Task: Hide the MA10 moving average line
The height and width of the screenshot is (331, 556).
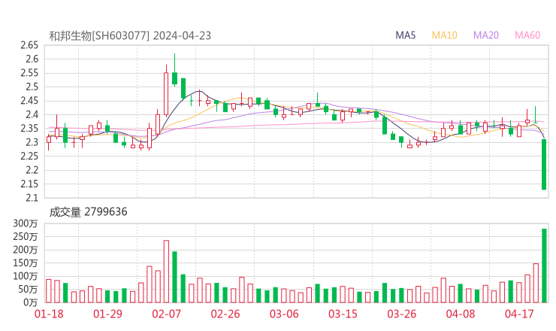Action: point(444,35)
